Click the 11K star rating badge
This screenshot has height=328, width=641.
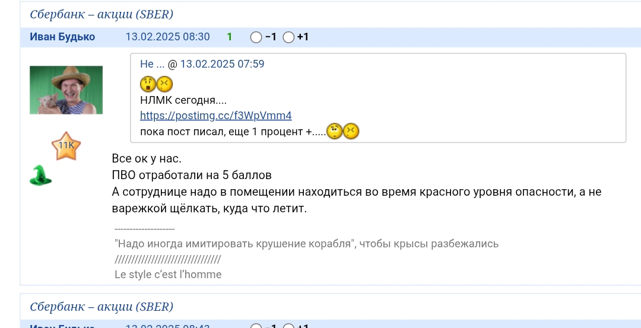click(66, 146)
